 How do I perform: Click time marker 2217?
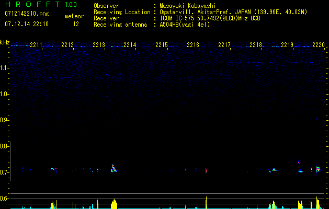point(224,45)
